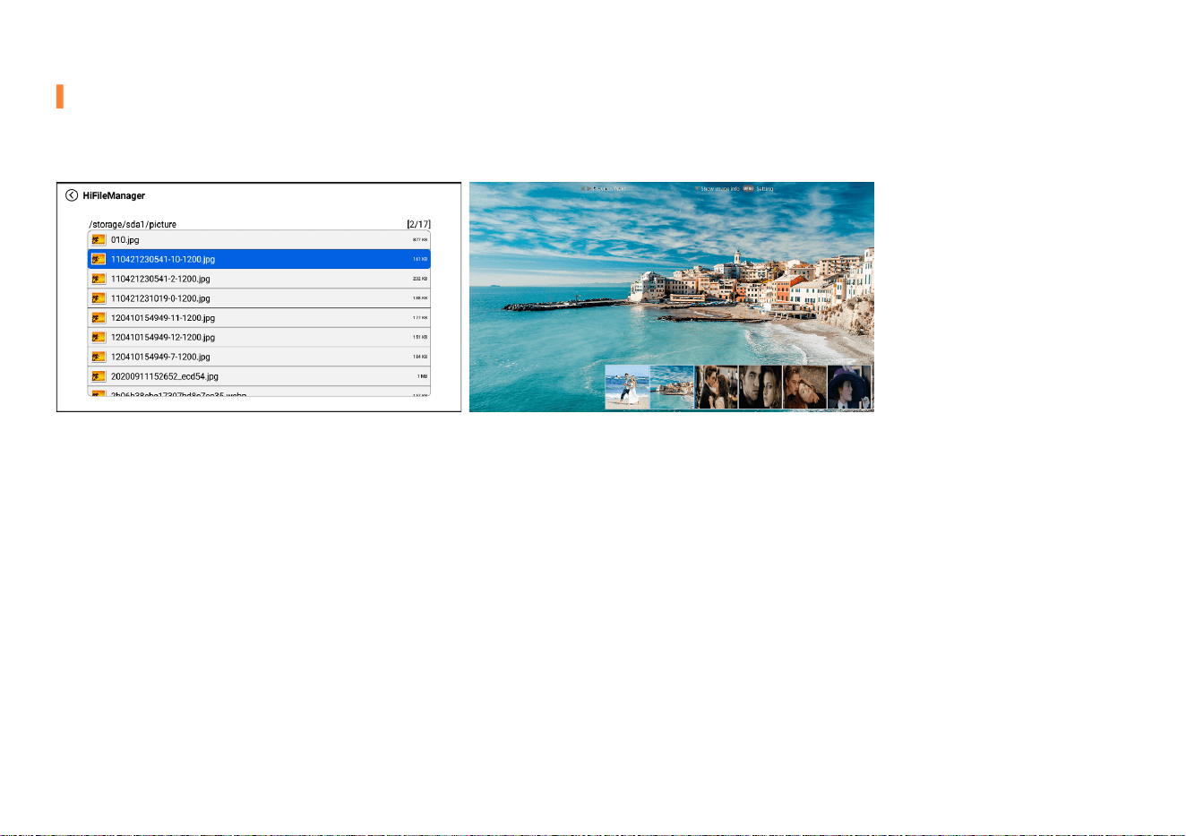Viewport: 1186px width, 836px height.
Task: Click the Show image info label
Action: [720, 189]
